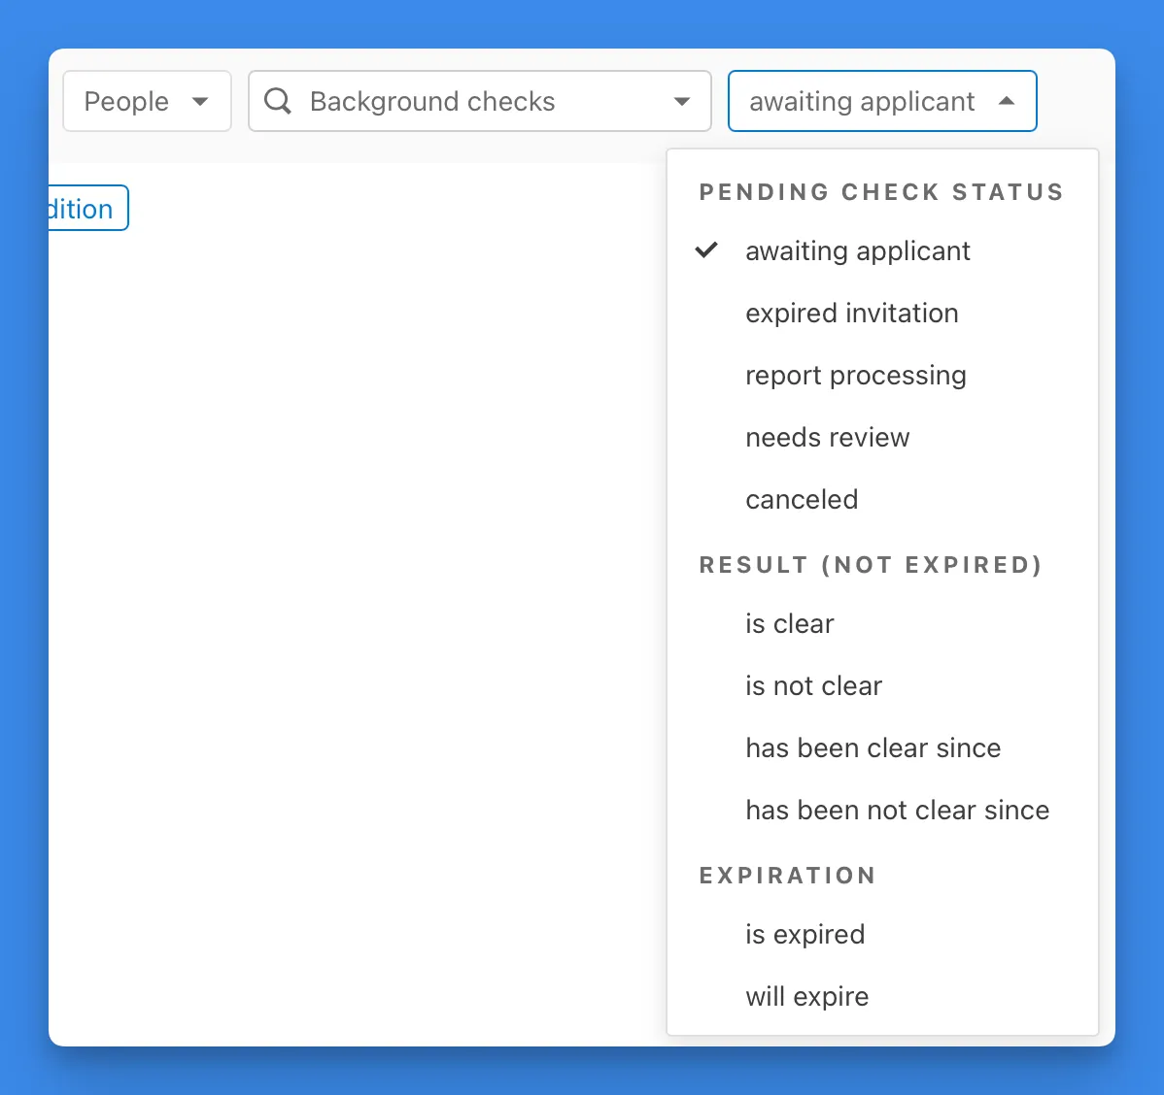
Task: Click the Pending Check Status heading
Action: 881,192
